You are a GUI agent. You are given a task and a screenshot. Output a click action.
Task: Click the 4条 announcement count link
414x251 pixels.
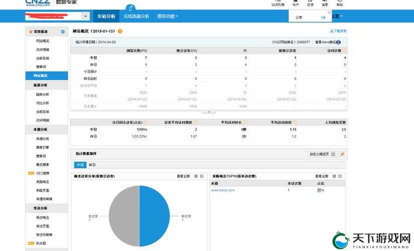tap(323, 18)
